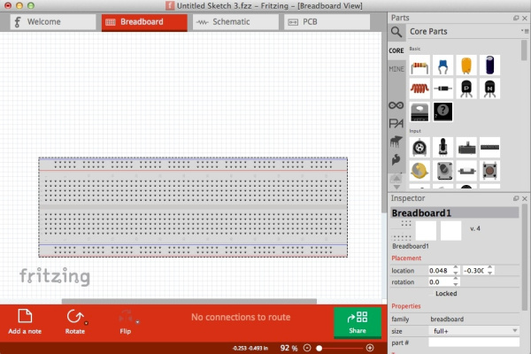The width and height of the screenshot is (531, 354).
Task: Click the Rotate tool in bottom toolbar
Action: pyautogui.click(x=75, y=322)
